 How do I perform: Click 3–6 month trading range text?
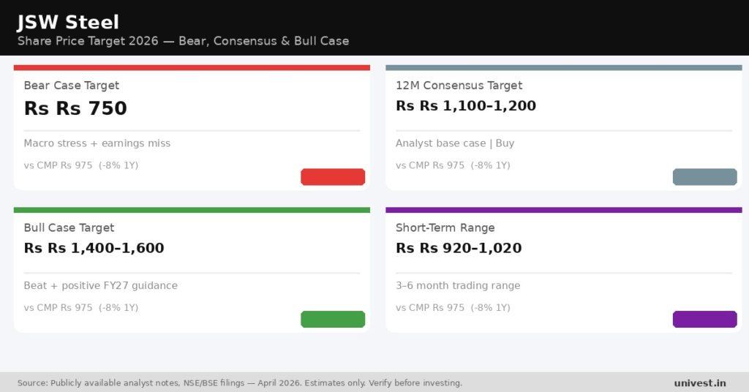coord(458,285)
